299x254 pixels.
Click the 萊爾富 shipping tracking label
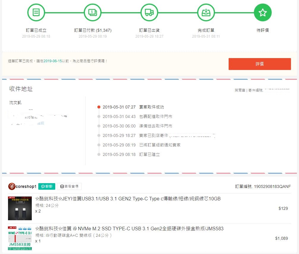pos(240,90)
